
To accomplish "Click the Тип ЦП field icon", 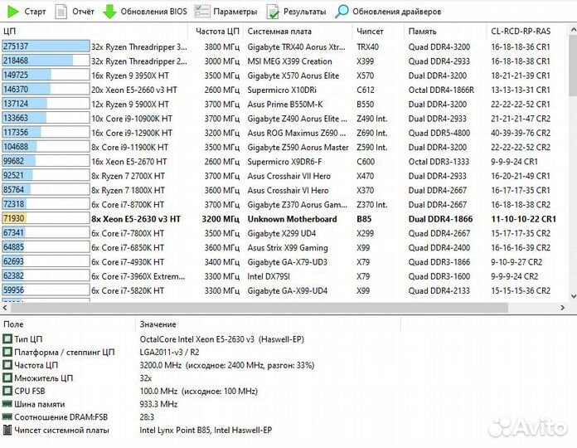I will coord(7,338).
